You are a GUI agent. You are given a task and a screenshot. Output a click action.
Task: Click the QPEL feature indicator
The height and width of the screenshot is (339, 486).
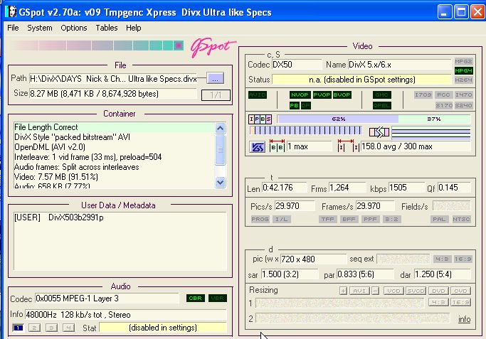pyautogui.click(x=382, y=106)
